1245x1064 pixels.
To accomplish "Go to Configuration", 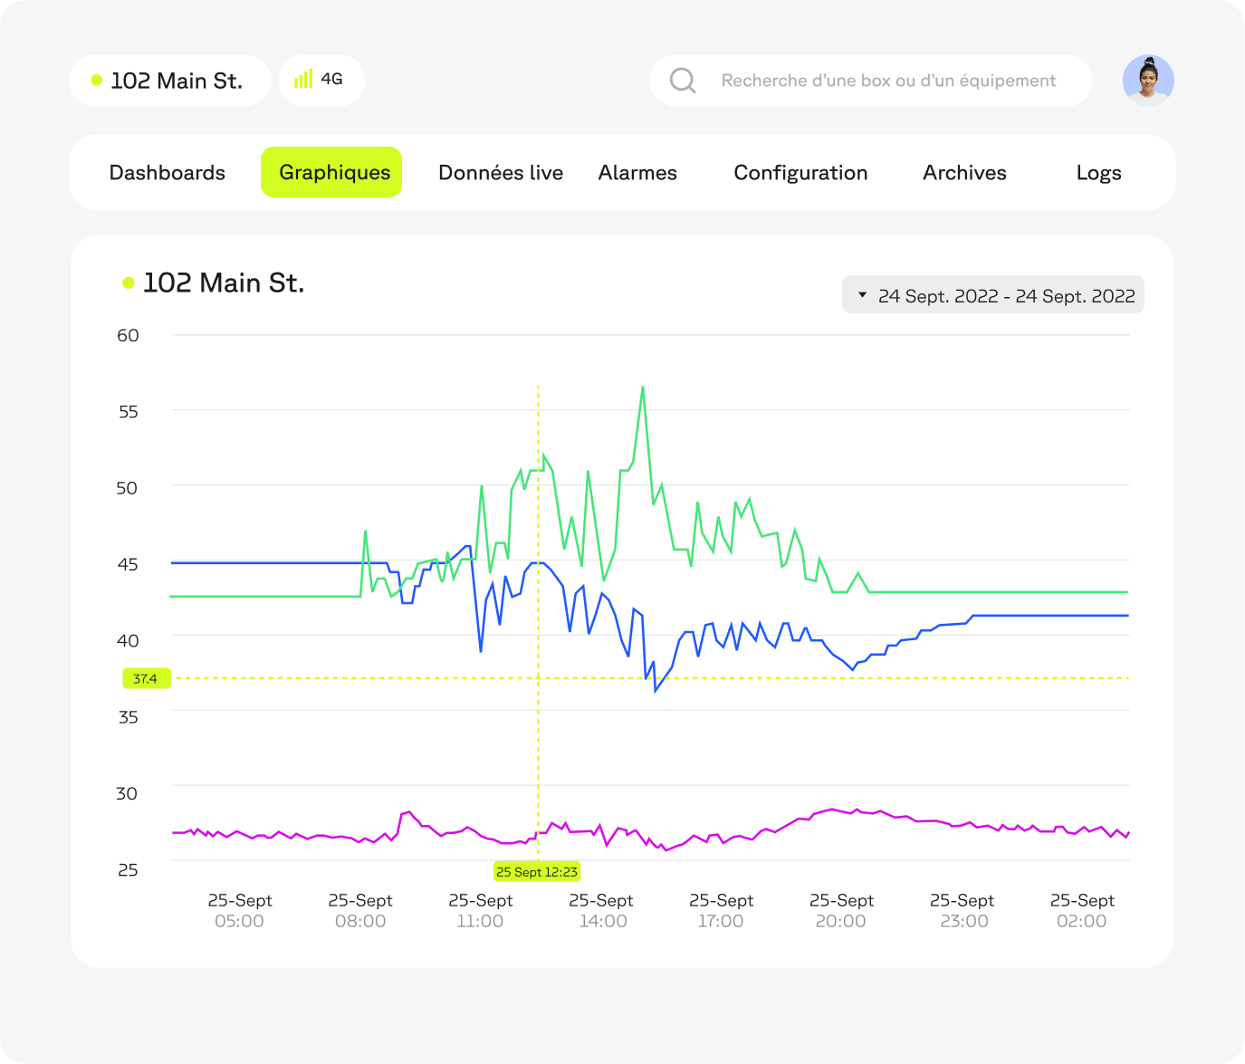I will pos(800,172).
